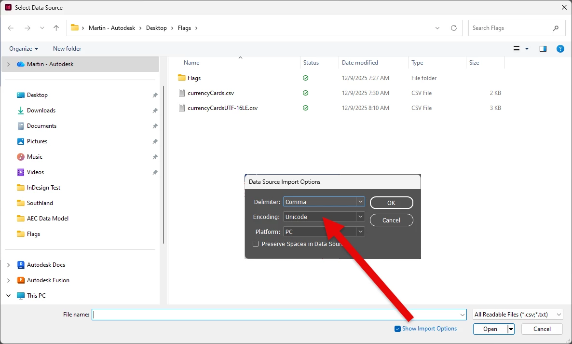
Task: Go forward with the Forward arrow
Action: coord(27,28)
